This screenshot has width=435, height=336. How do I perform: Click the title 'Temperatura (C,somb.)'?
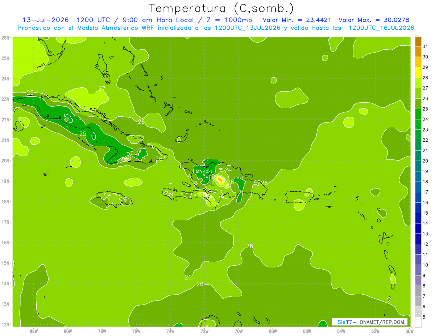[x=221, y=8]
